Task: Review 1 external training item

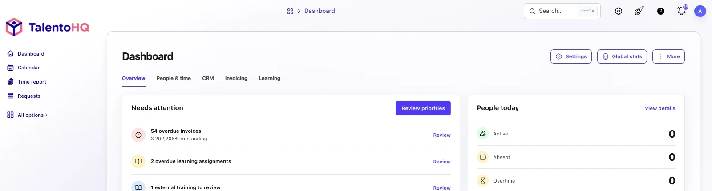Action: tap(442, 188)
